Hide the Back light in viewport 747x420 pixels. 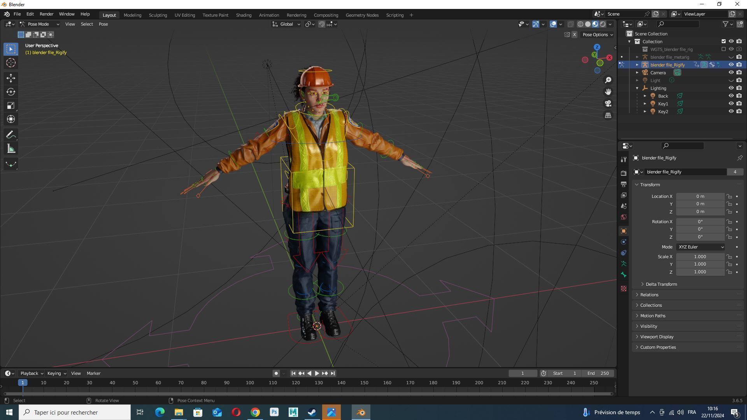click(731, 96)
